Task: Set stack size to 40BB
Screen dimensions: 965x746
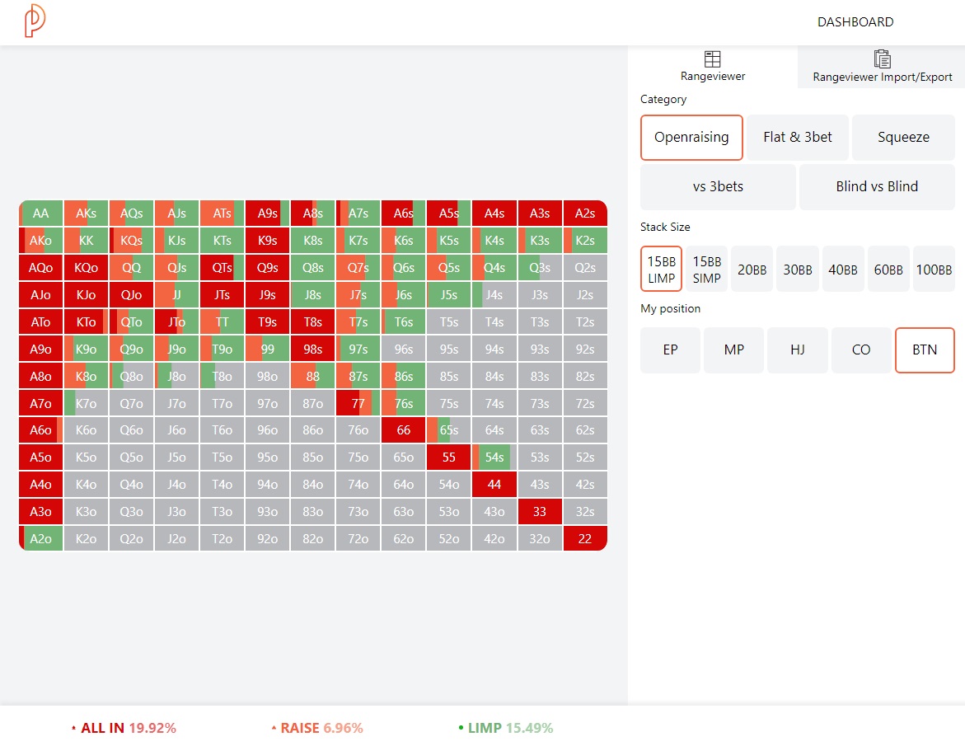Action: click(842, 269)
